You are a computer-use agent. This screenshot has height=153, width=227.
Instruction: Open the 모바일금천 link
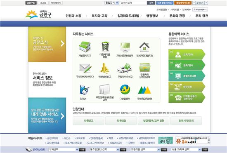point(161,9)
